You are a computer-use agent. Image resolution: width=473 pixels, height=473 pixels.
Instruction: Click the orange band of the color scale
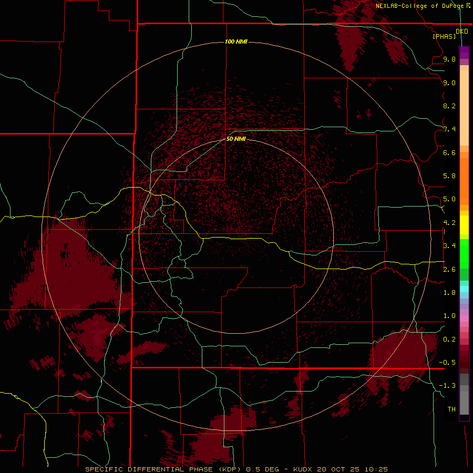pyautogui.click(x=464, y=181)
